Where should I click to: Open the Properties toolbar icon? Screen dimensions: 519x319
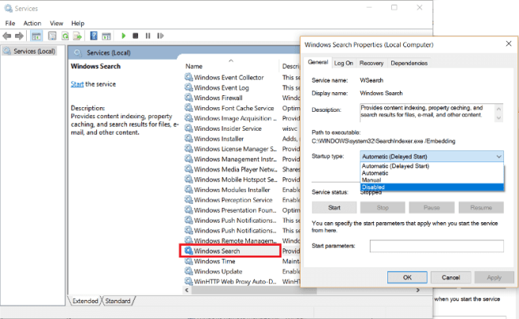click(x=52, y=35)
